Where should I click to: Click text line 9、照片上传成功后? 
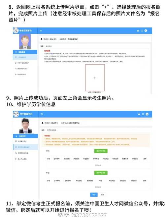click(x=60, y=98)
